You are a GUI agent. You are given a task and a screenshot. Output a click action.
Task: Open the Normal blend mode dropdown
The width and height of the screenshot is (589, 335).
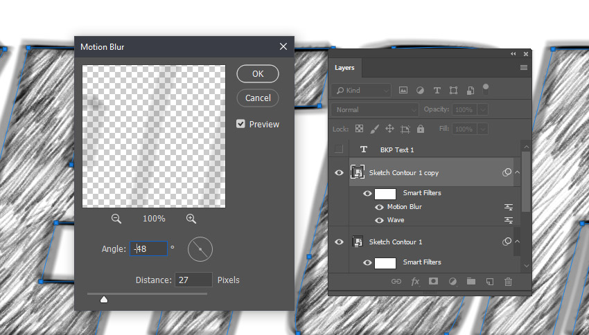coord(375,110)
